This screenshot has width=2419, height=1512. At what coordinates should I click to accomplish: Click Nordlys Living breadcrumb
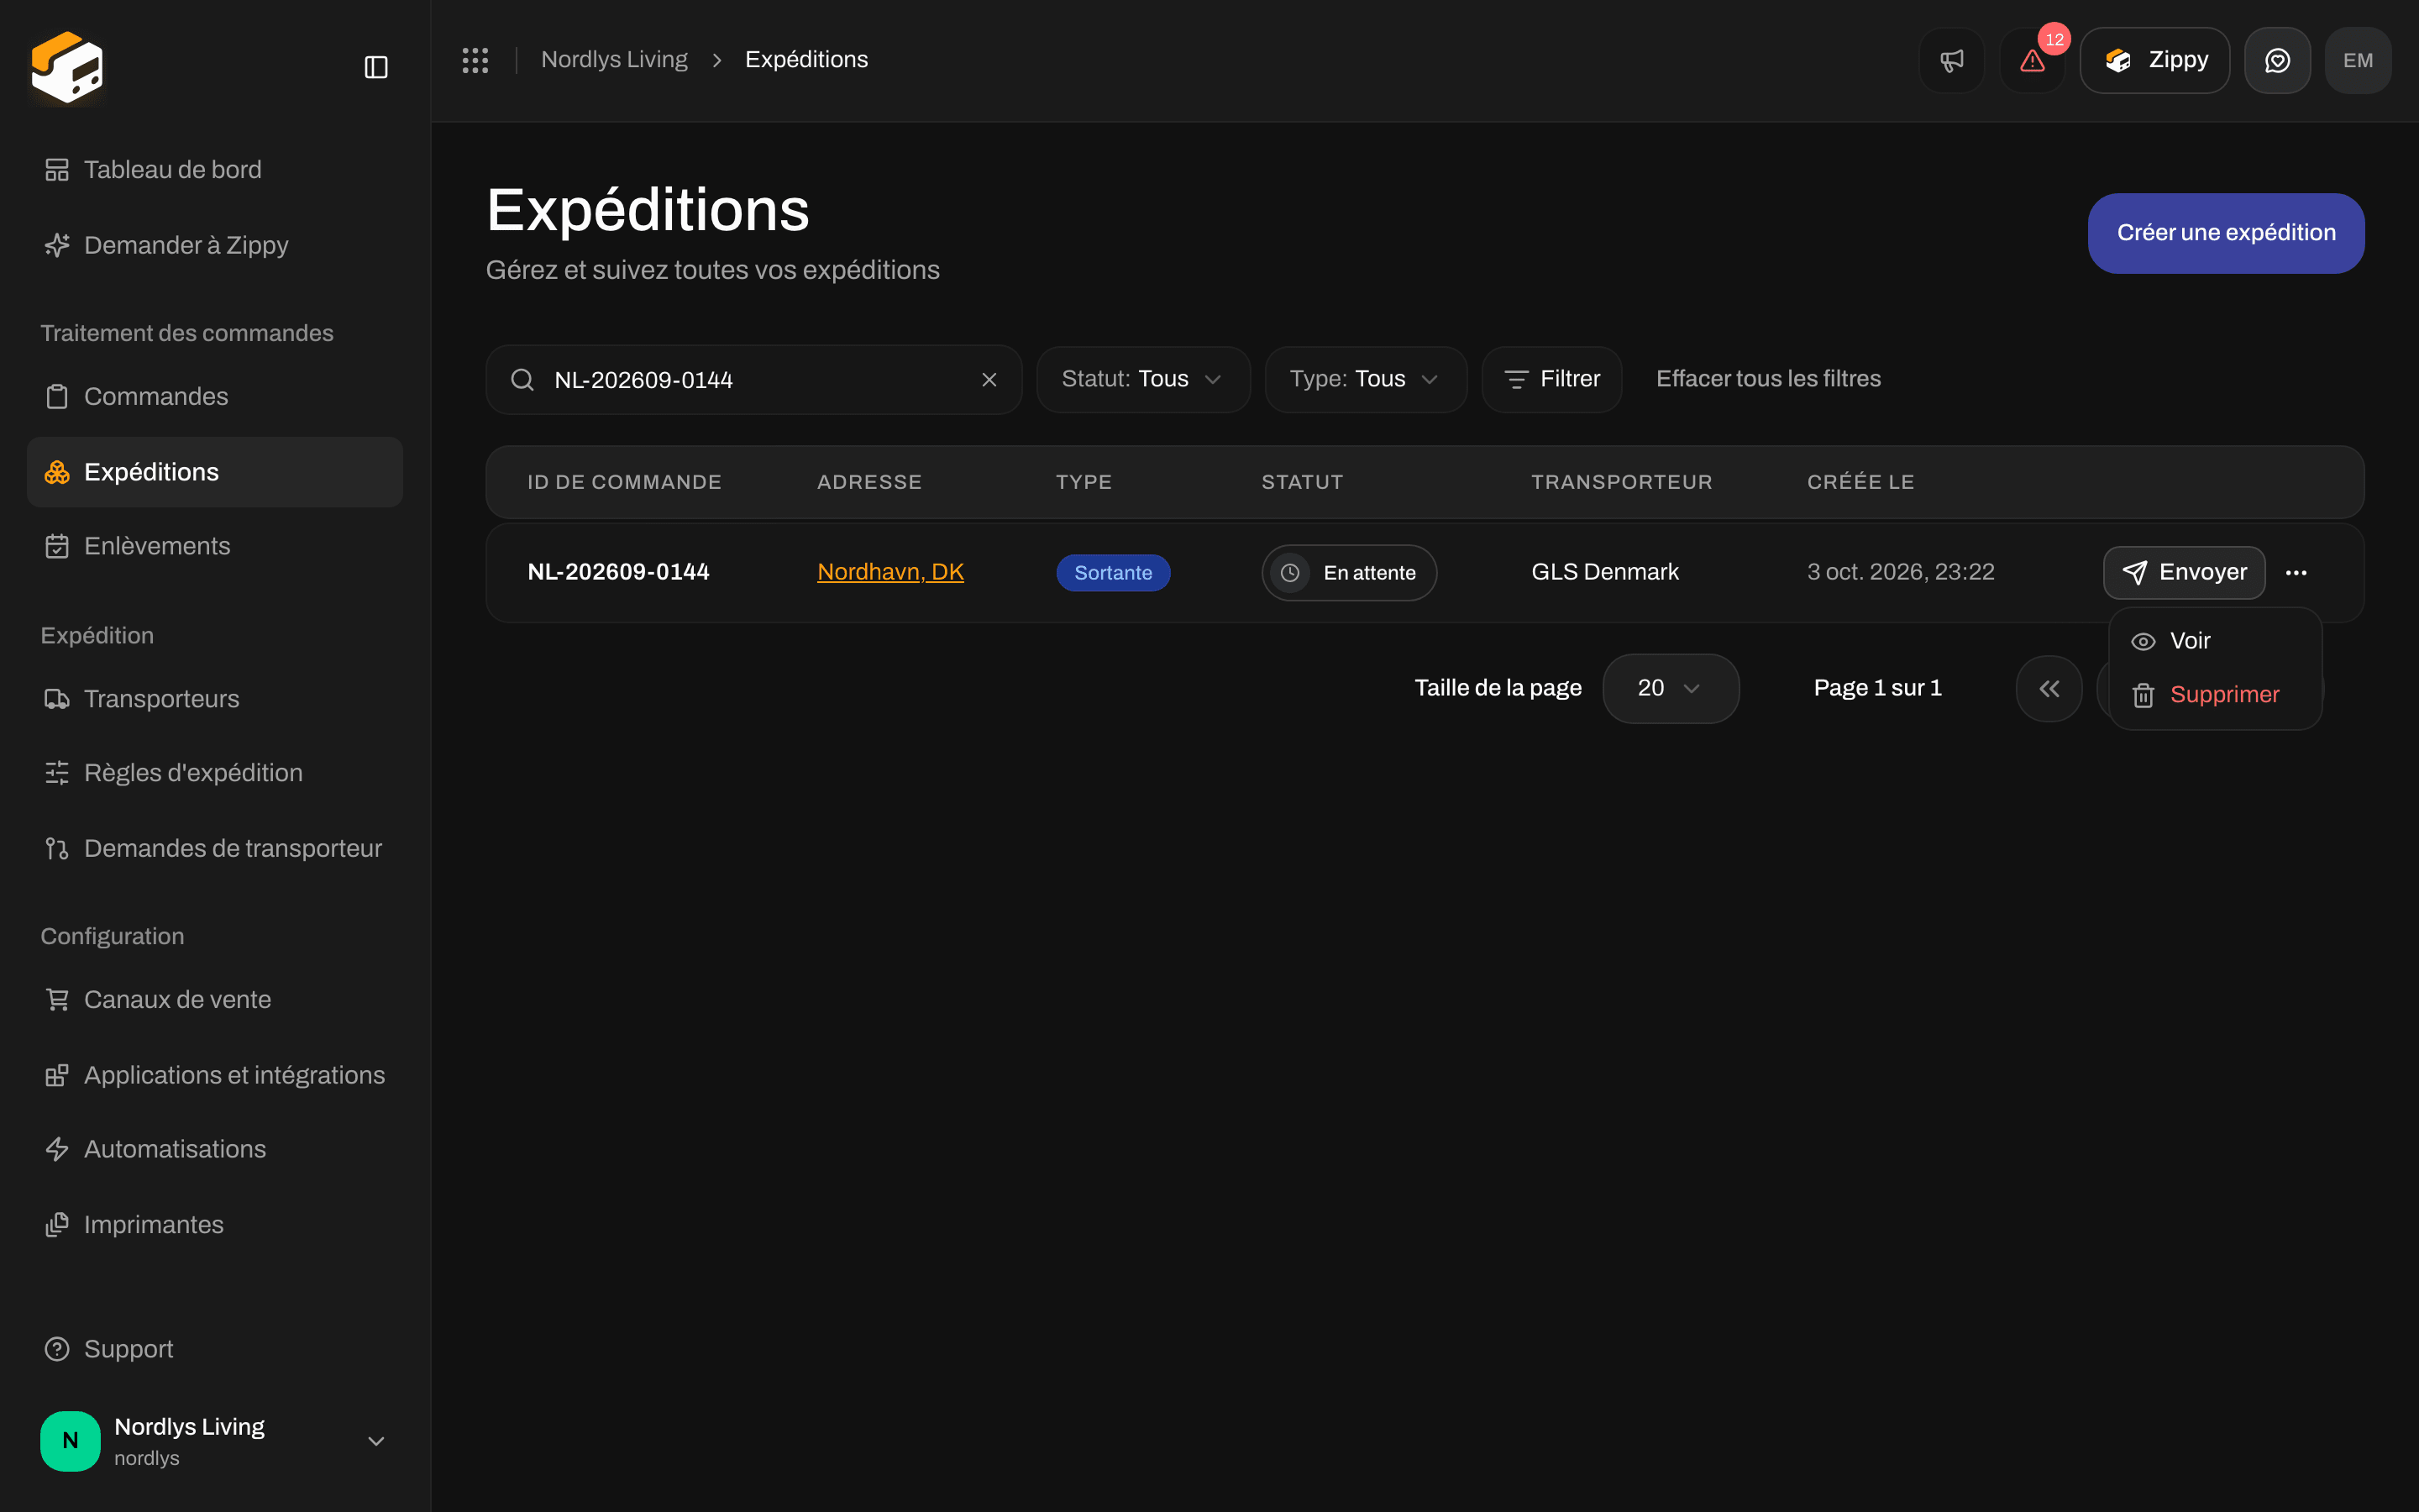point(614,60)
